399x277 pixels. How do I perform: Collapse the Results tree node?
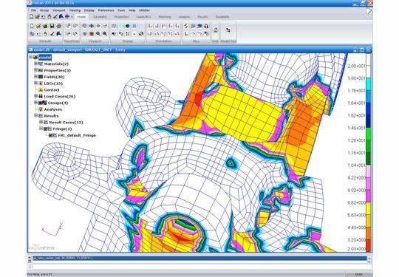coord(36,115)
